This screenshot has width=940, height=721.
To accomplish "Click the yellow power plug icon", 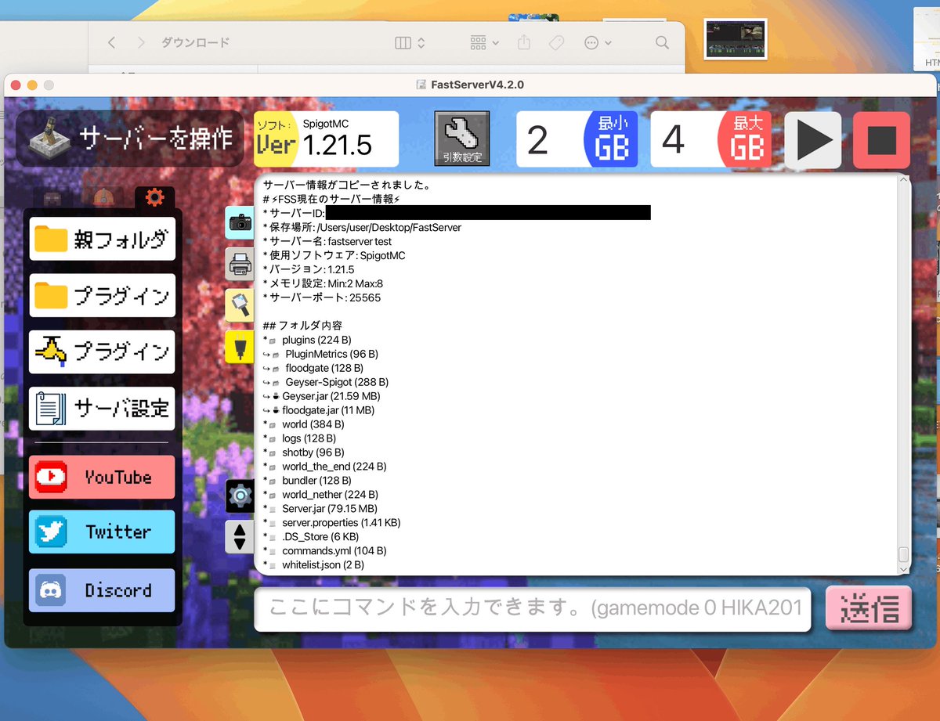I will click(240, 346).
